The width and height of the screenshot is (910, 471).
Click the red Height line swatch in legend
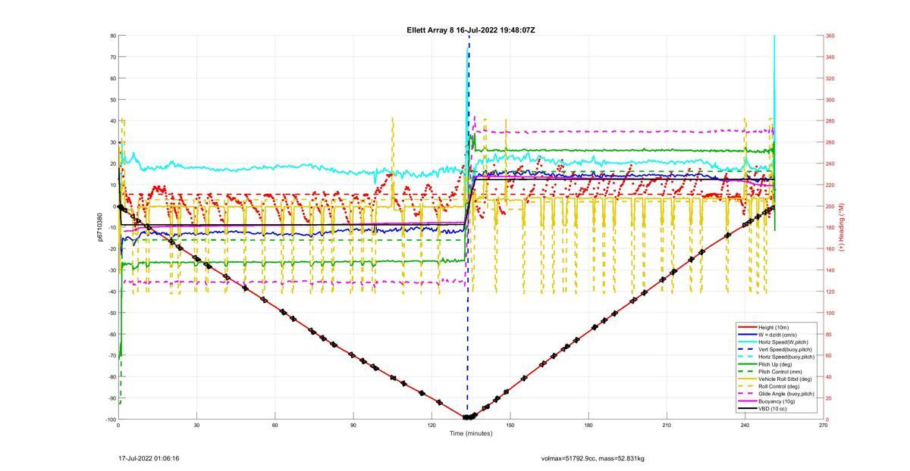[x=747, y=328]
